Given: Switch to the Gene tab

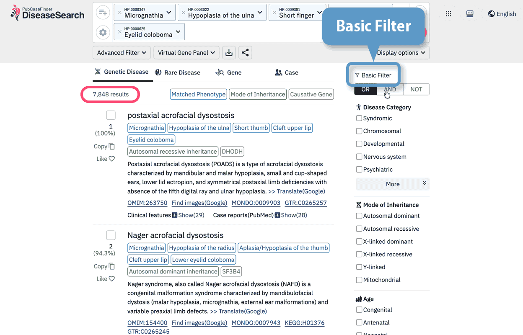Looking at the screenshot, I should (x=228, y=72).
